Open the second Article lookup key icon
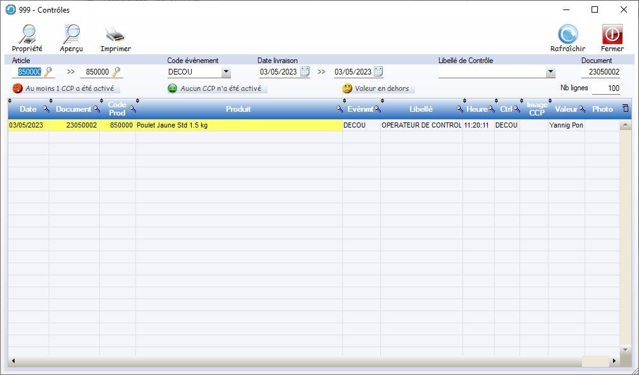Image resolution: width=639 pixels, height=375 pixels. [116, 72]
